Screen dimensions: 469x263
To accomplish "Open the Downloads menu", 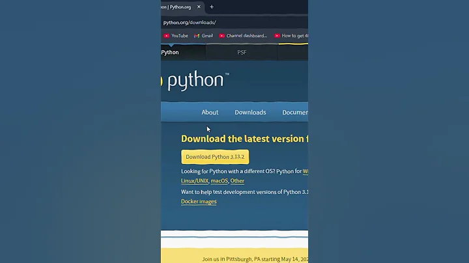I will click(x=250, y=113).
